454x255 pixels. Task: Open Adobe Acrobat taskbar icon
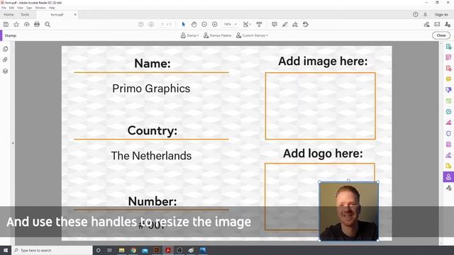[168, 250]
